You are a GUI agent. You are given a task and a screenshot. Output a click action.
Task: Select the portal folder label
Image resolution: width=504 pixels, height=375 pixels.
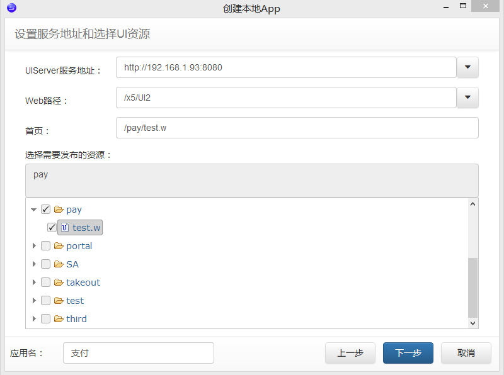pyautogui.click(x=79, y=246)
